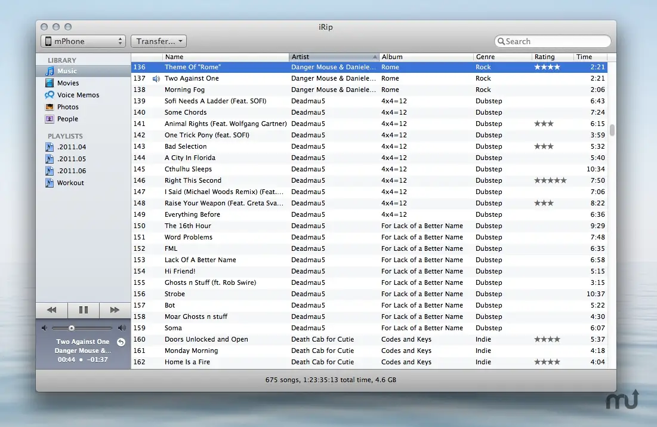Click the three-star rating of Animal Rights
This screenshot has height=427, width=657.
[544, 124]
